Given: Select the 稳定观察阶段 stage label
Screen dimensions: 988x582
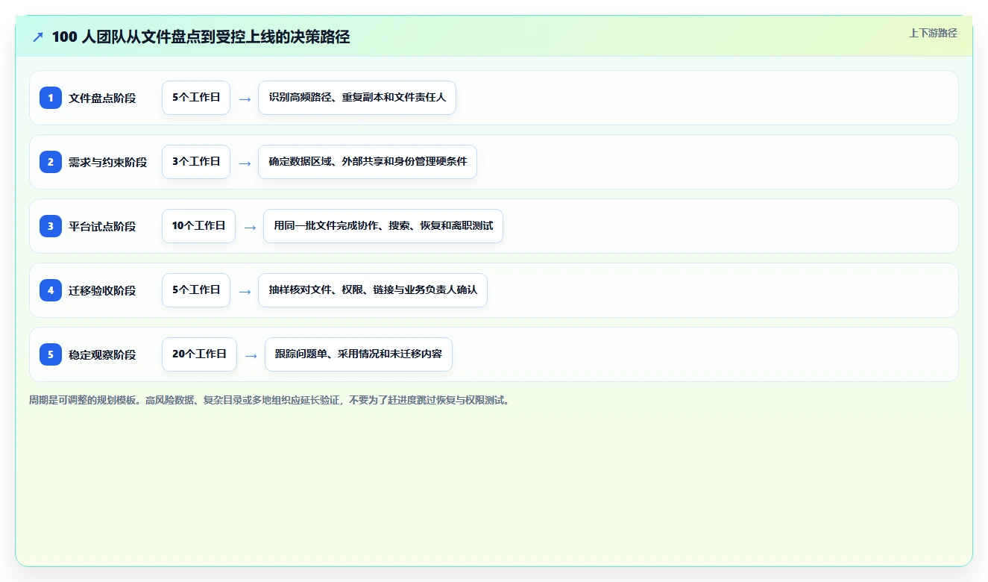Looking at the screenshot, I should coord(102,354).
